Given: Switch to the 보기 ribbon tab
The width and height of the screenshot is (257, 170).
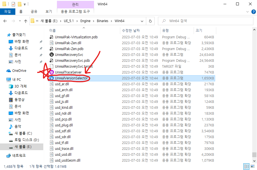Looking at the screenshot, I should point(49,11).
